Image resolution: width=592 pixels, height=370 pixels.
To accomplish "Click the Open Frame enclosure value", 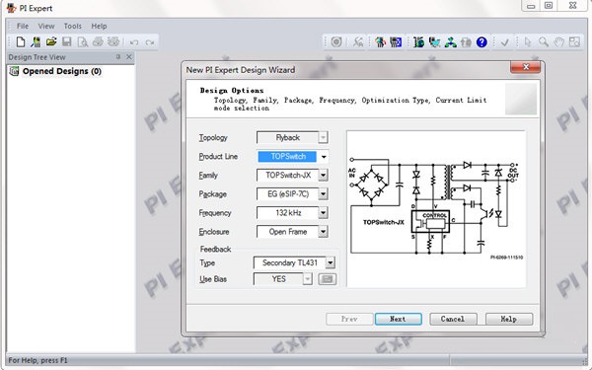I will coord(288,232).
